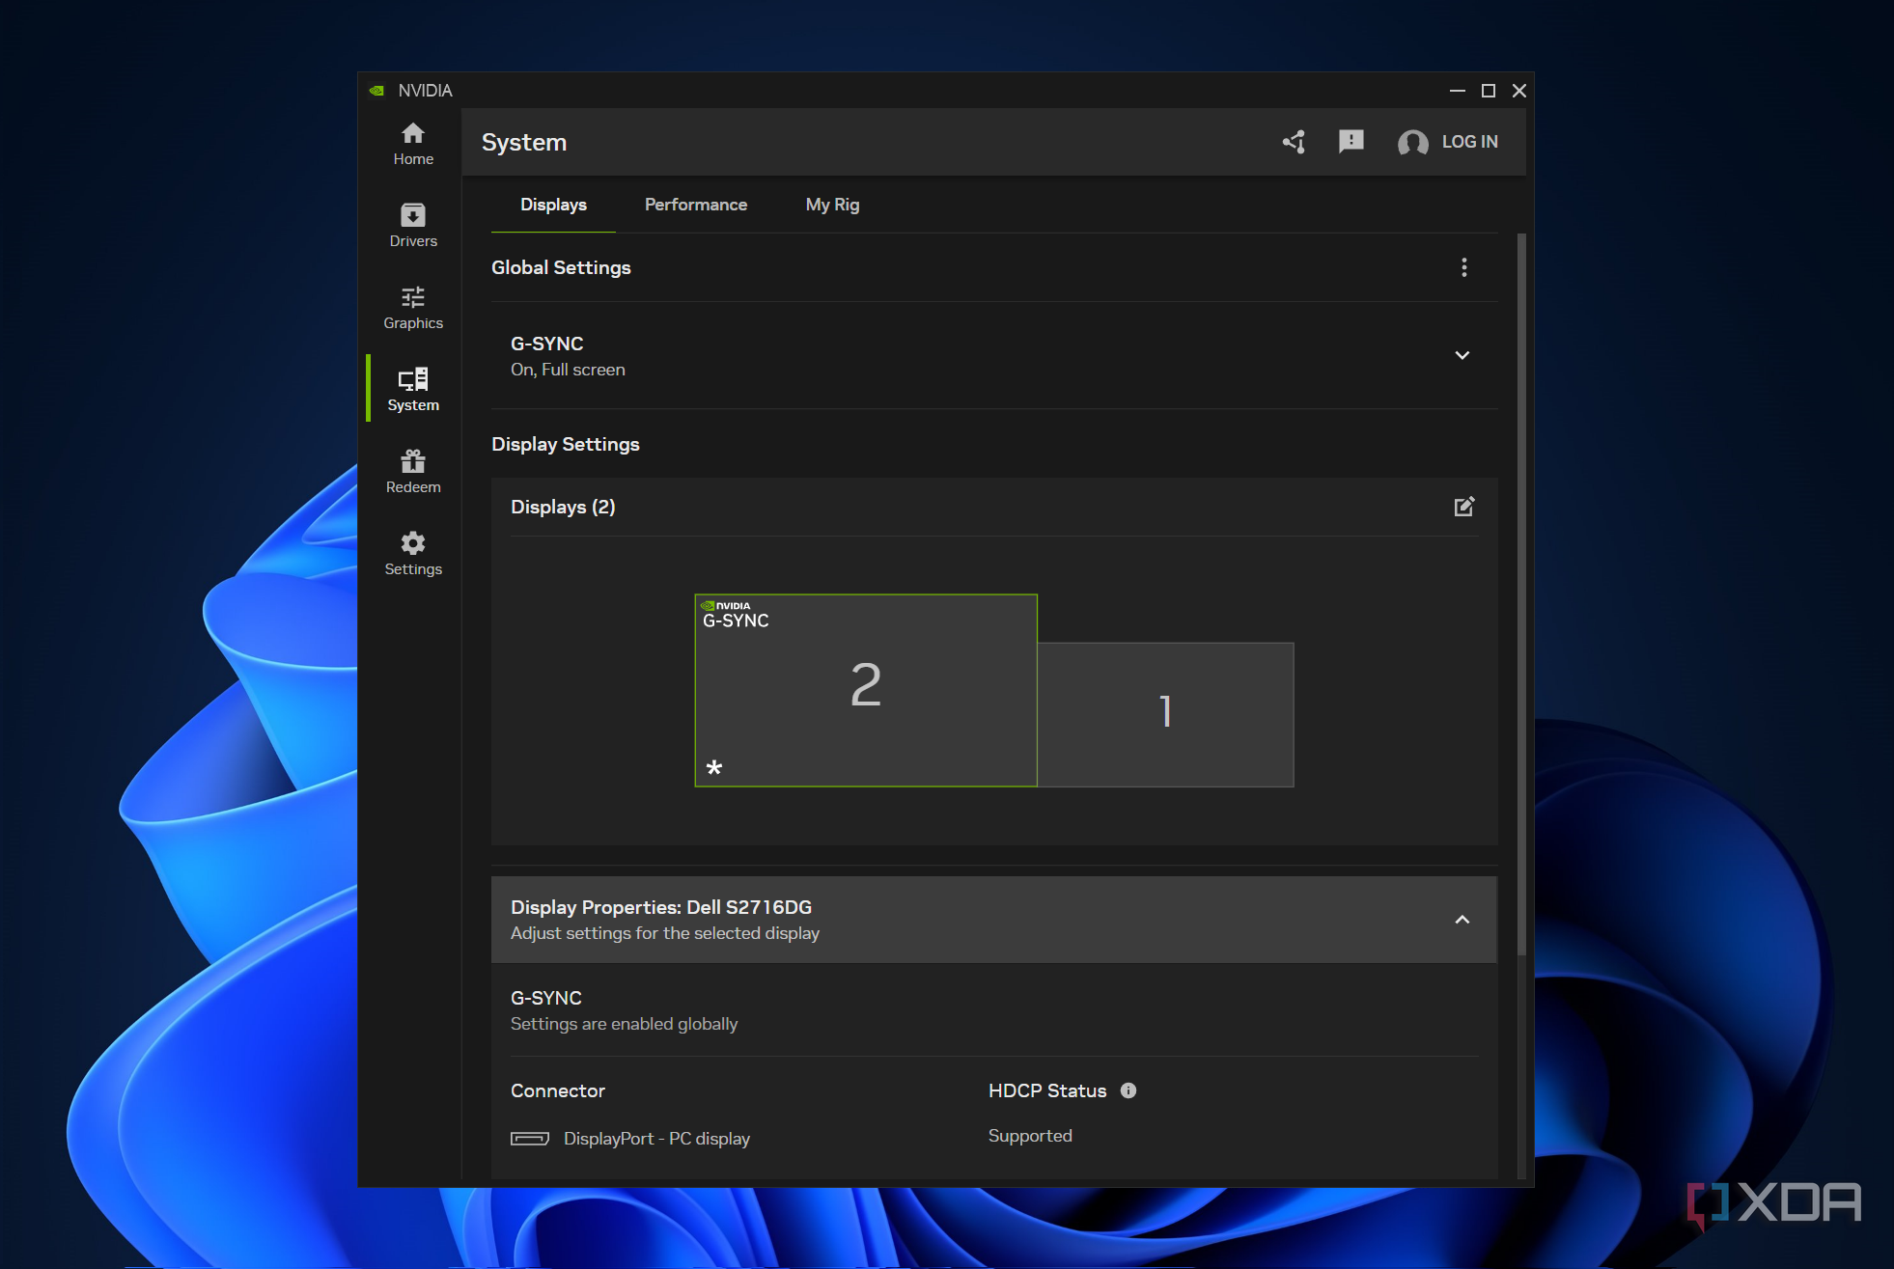Open the feedback icon in header

click(1351, 142)
